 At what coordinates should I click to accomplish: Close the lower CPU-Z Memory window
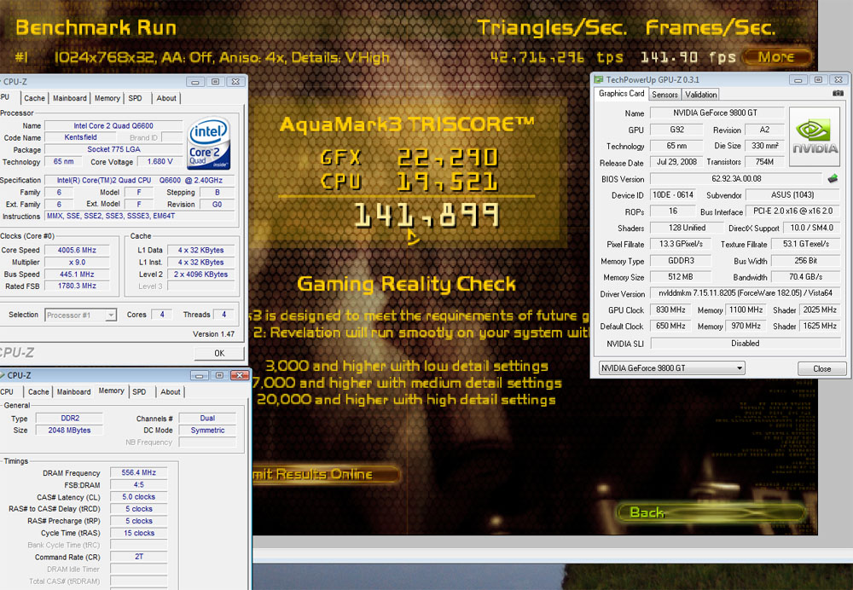click(239, 375)
